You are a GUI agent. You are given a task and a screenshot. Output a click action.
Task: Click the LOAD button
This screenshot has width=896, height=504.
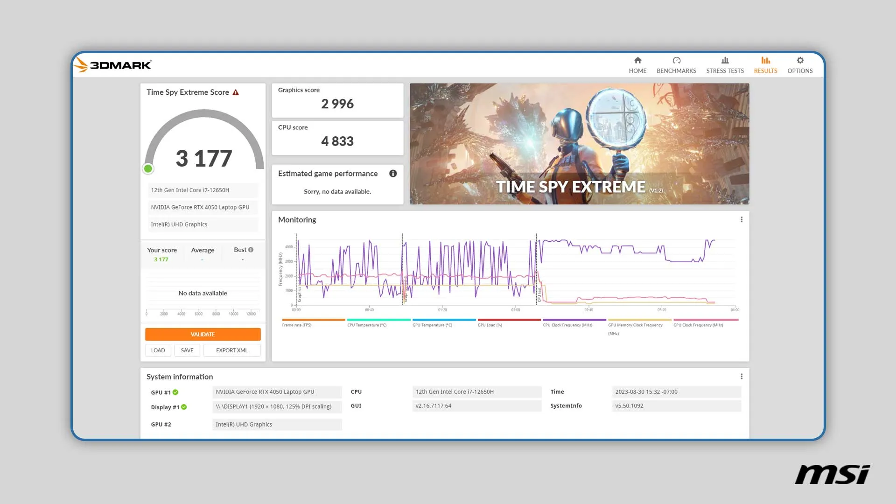[x=158, y=350]
